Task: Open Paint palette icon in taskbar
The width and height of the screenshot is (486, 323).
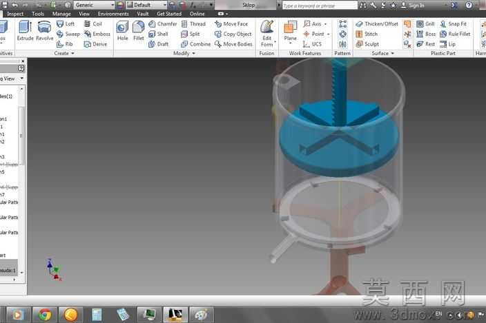Action: pos(201,315)
